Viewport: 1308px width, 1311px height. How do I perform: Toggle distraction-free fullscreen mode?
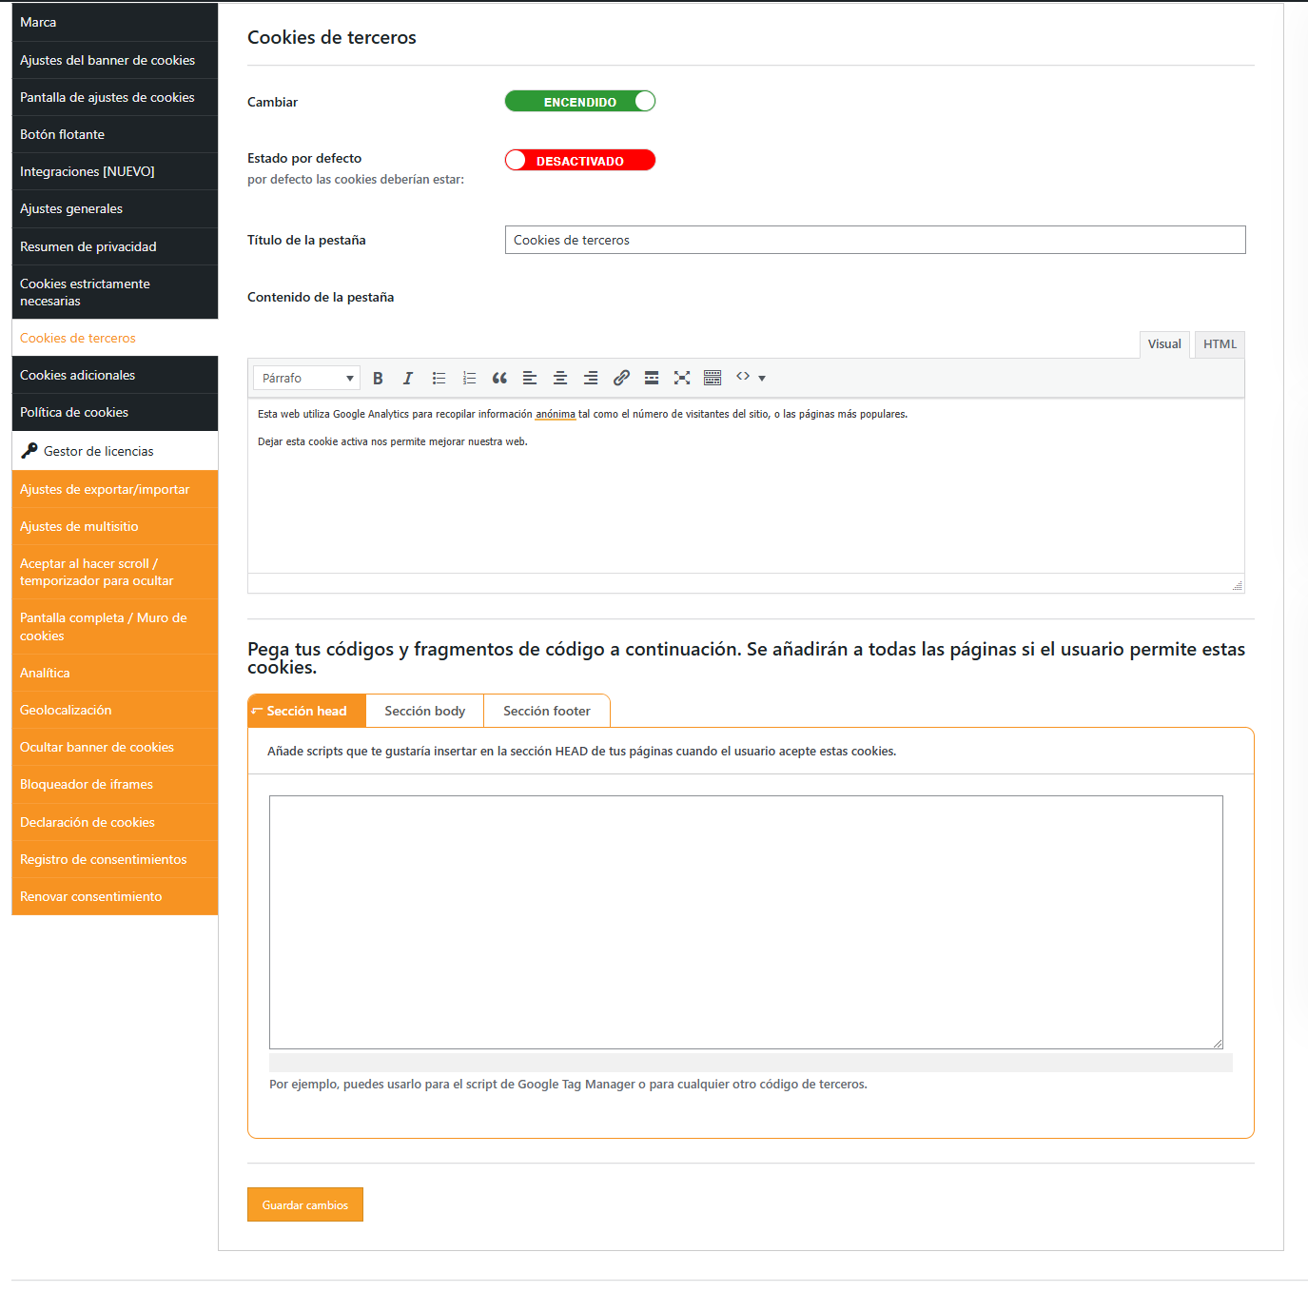682,378
